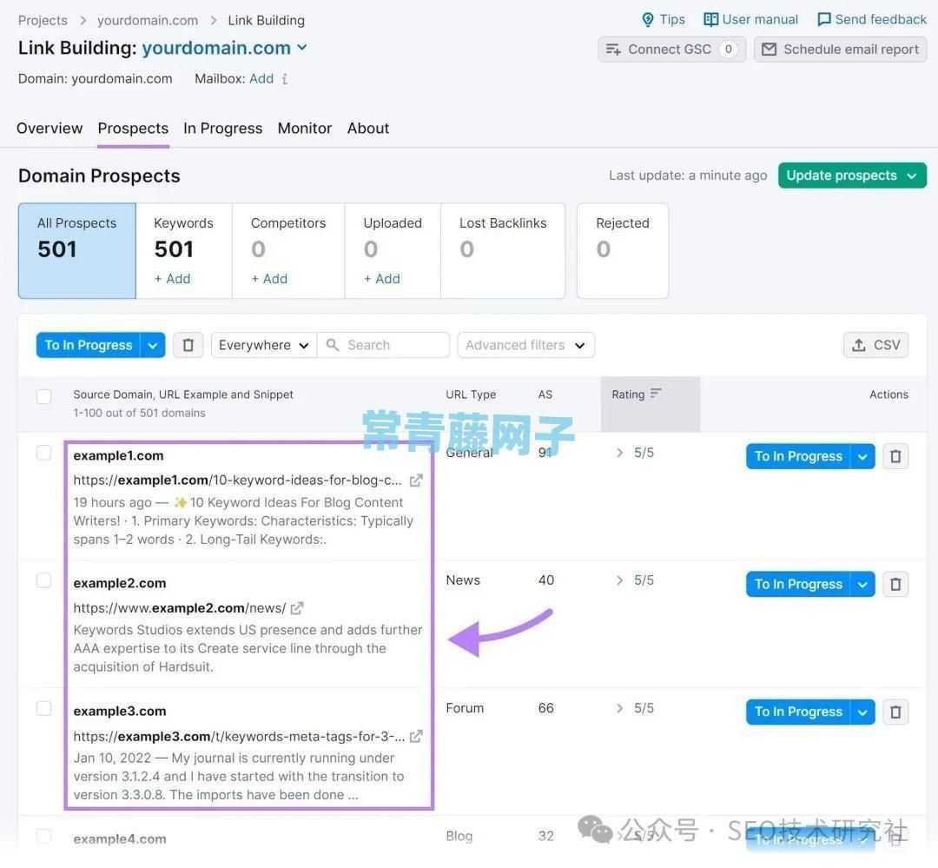Viewport: 938px width, 868px height.
Task: Expand the yourdomain.com project dropdown chevron
Action: point(302,47)
